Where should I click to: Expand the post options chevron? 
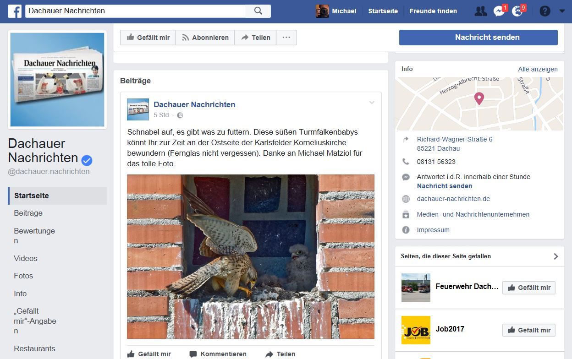(x=372, y=103)
